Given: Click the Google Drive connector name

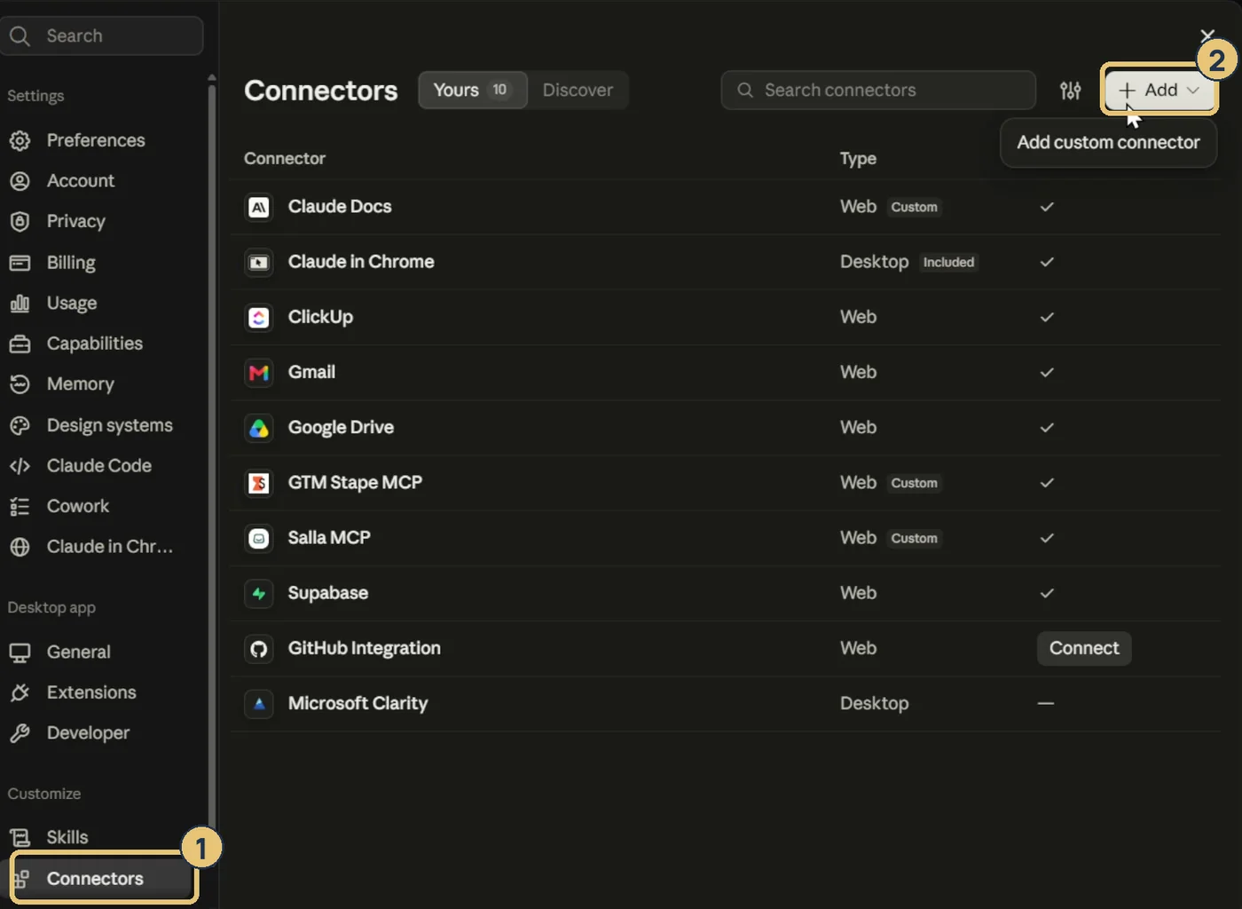Looking at the screenshot, I should tap(341, 428).
